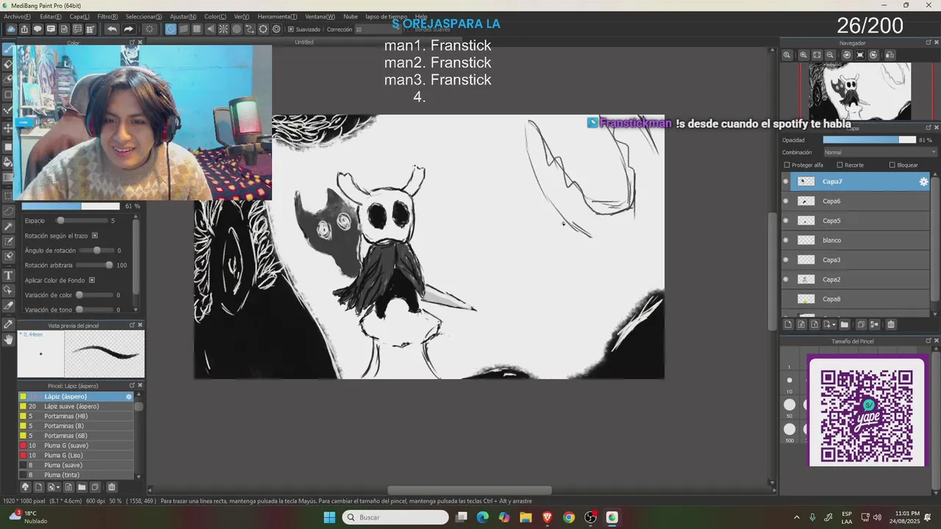Select the Pluma (tinta) brush
941x529 pixels.
click(x=76, y=475)
